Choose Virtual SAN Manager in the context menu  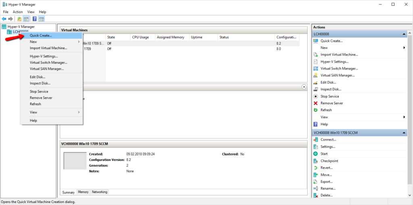point(52,69)
